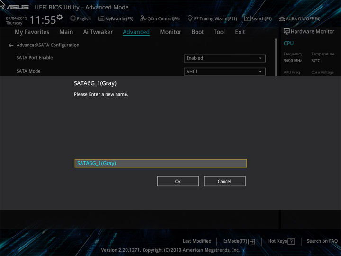Image resolution: width=341 pixels, height=256 pixels.
Task: Click the SATA Port Enable label
Action: pos(35,58)
